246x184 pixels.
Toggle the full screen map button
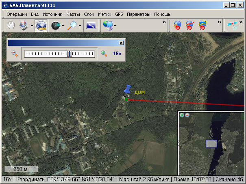pos(91,26)
